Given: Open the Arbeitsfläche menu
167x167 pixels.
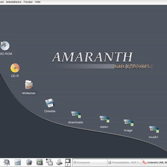Looking at the screenshot, I should click(x=14, y=2).
